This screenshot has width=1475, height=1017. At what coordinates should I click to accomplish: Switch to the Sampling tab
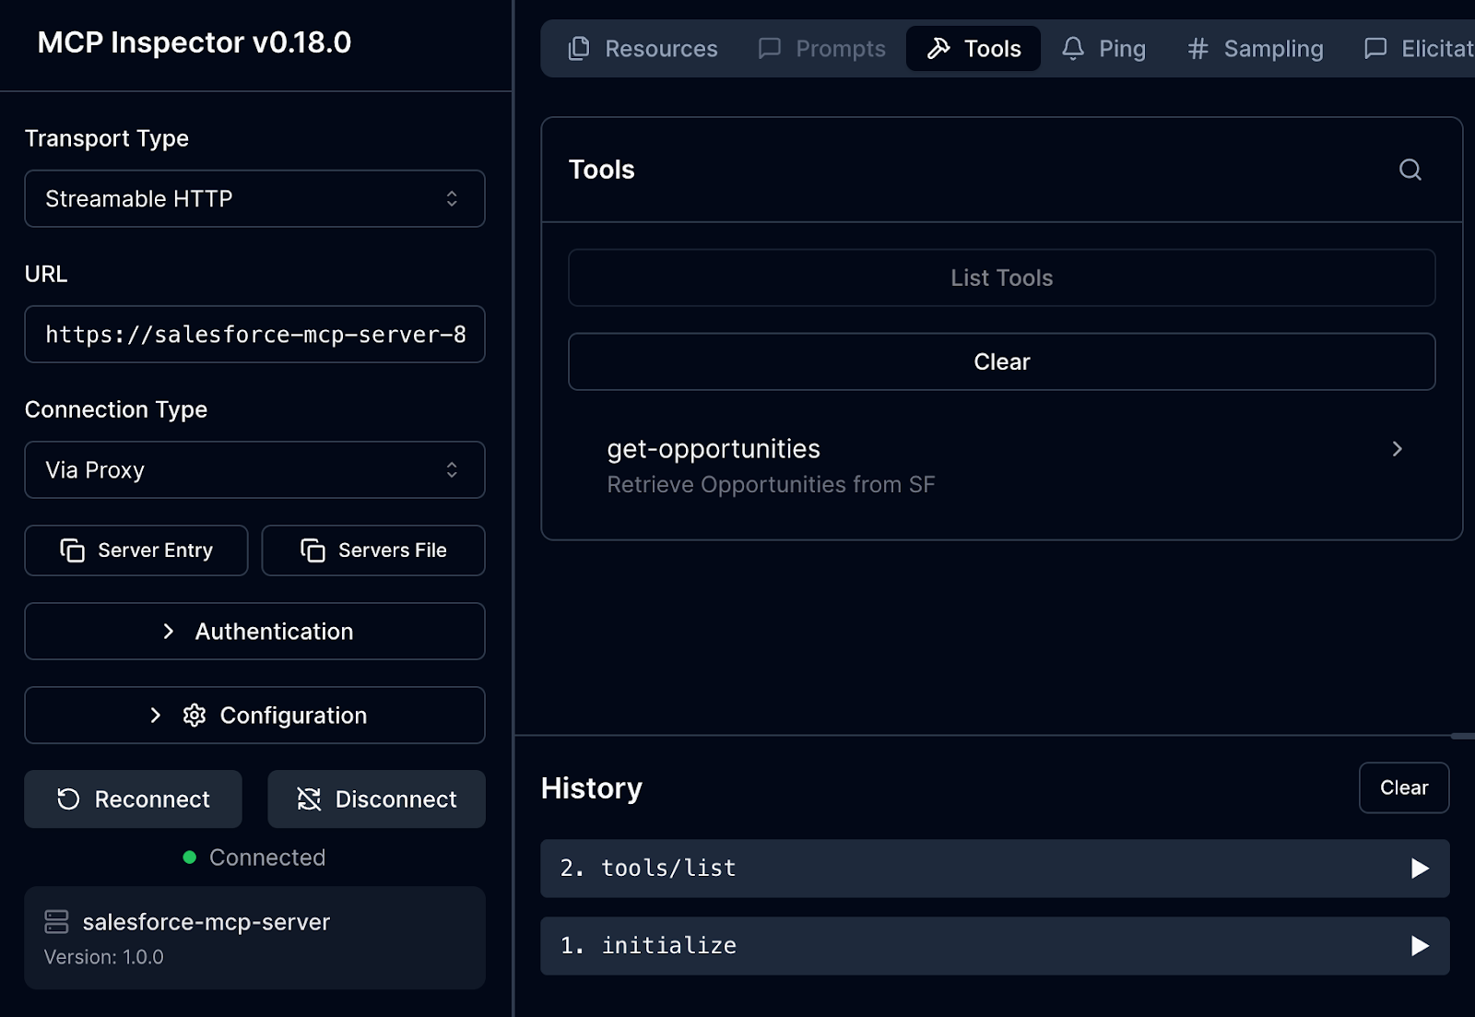pos(1254,48)
